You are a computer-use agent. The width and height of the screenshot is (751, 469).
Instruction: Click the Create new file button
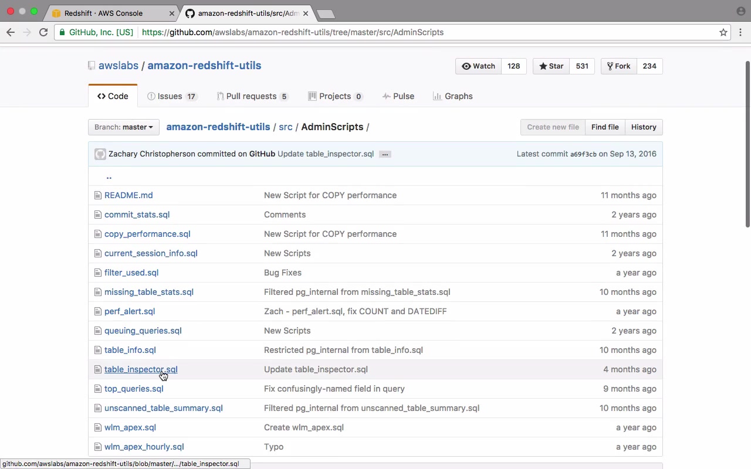(553, 127)
